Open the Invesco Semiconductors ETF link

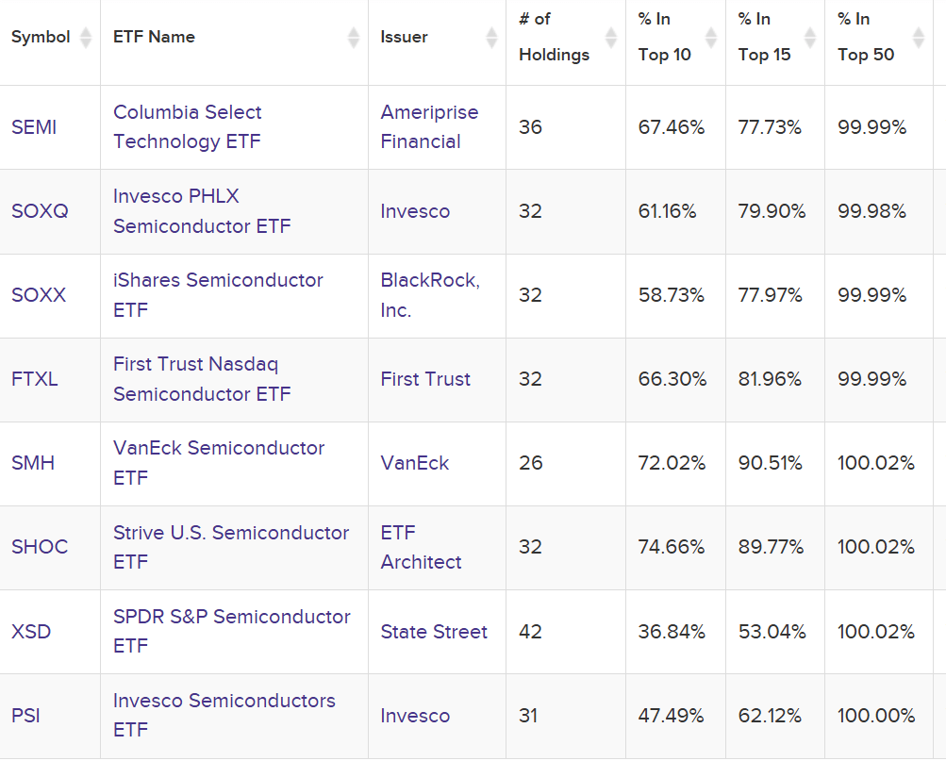(224, 715)
